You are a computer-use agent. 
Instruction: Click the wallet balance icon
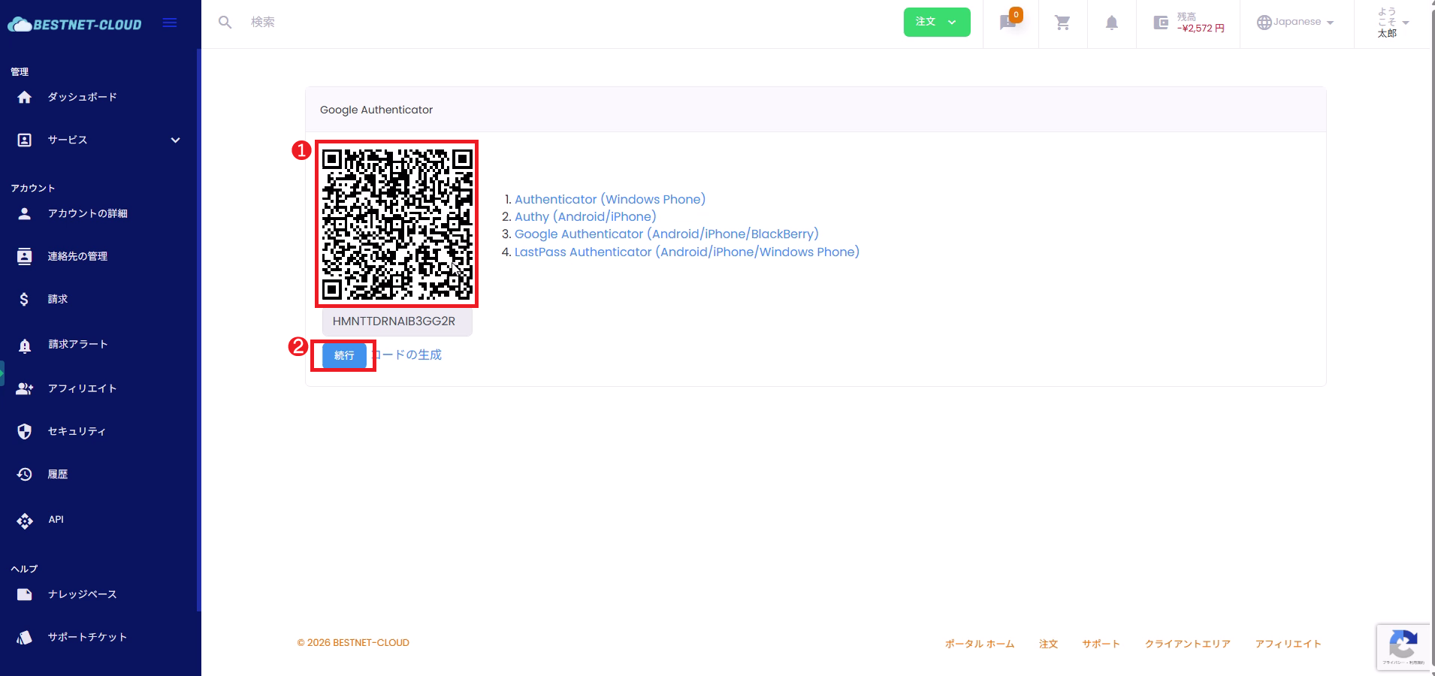1161,23
